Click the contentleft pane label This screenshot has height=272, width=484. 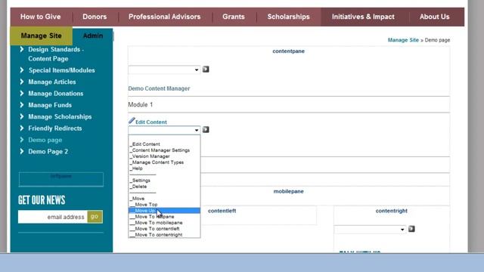click(222, 211)
